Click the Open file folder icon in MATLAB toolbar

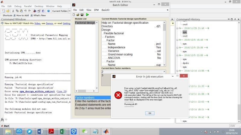point(8,11)
